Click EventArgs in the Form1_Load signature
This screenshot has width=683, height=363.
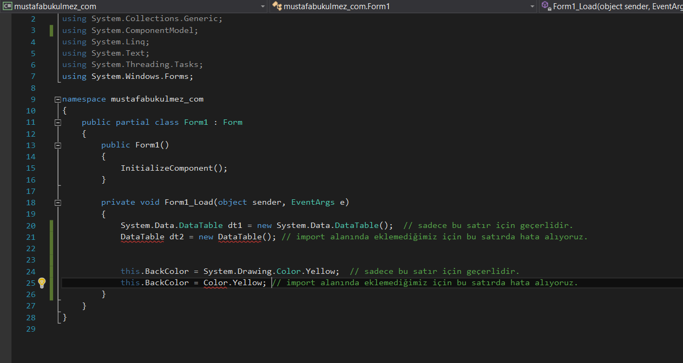point(313,202)
